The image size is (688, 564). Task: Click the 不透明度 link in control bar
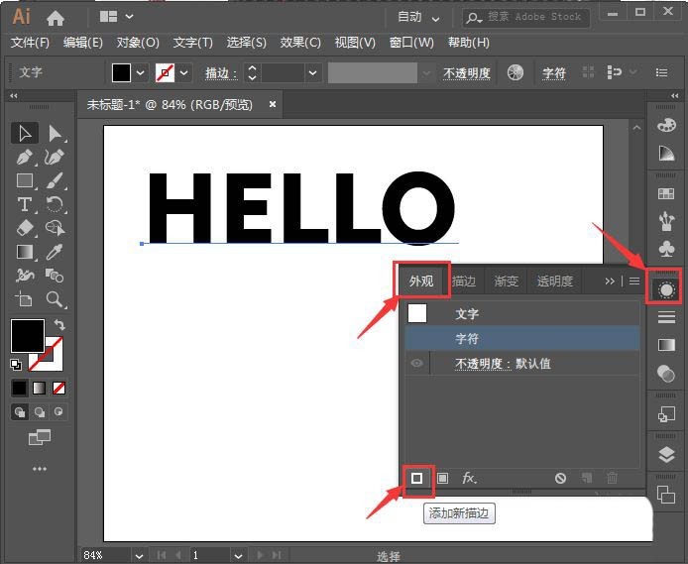pyautogui.click(x=467, y=73)
